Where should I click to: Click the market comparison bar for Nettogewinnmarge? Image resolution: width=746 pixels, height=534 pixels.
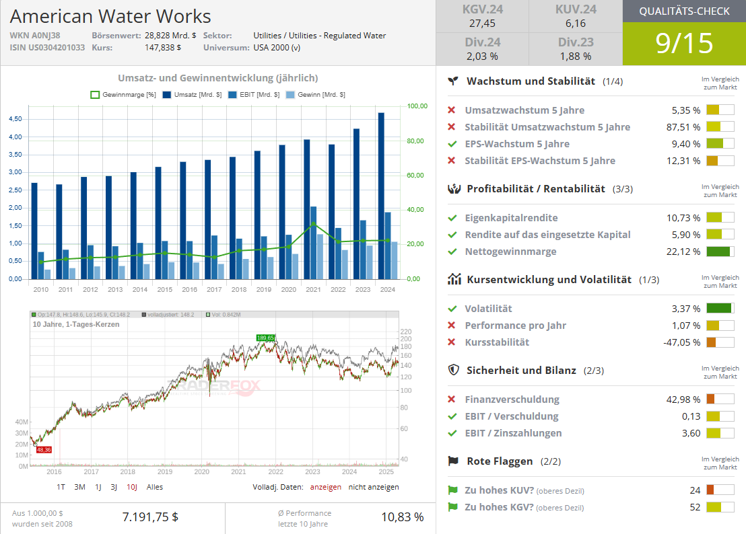point(720,252)
